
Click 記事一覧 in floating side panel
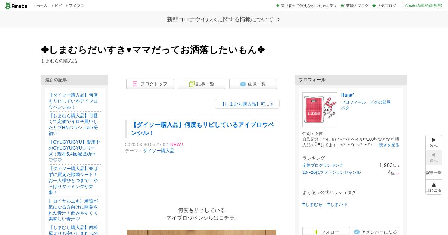[x=434, y=172]
